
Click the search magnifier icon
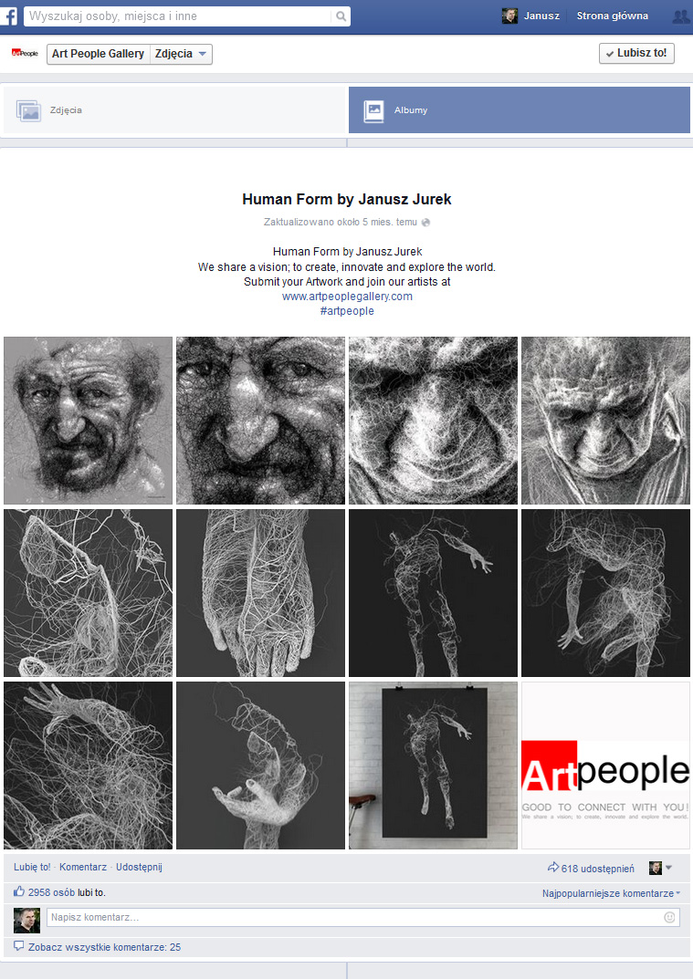(341, 16)
